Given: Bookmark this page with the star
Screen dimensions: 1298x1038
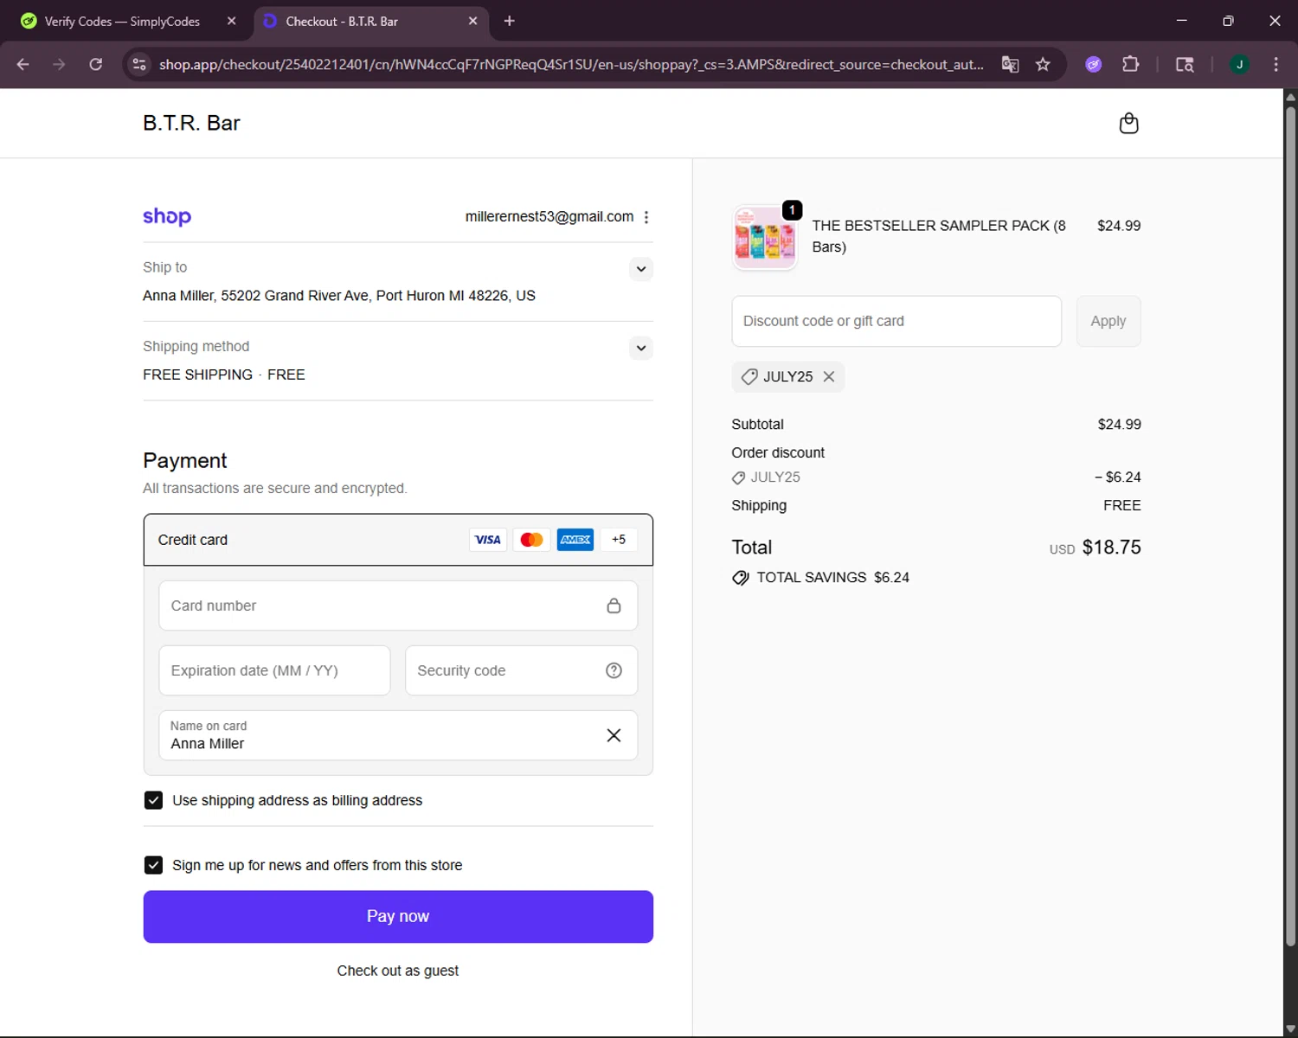Looking at the screenshot, I should (x=1043, y=64).
